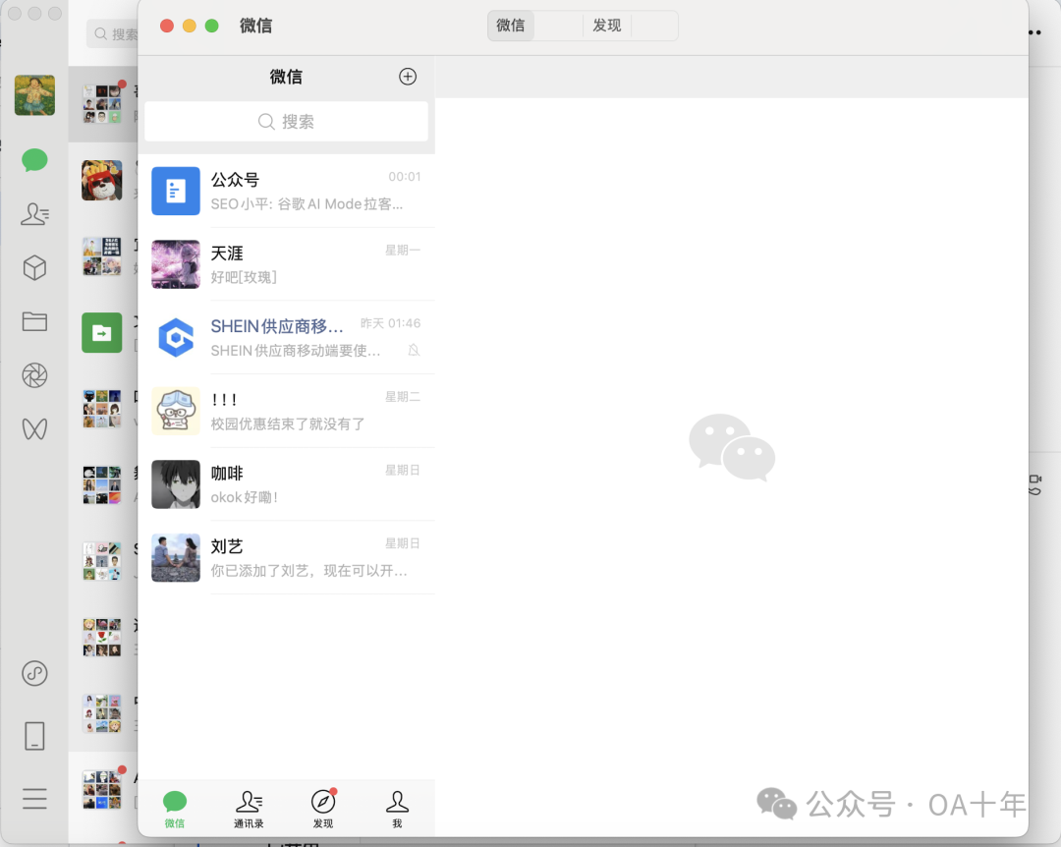
Task: Select the 微信 tab in bottom bar
Action: [175, 809]
